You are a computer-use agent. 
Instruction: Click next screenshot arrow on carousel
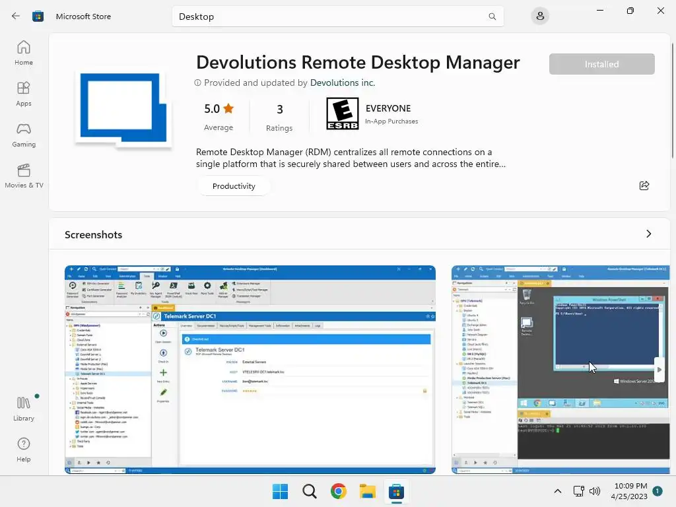659,370
